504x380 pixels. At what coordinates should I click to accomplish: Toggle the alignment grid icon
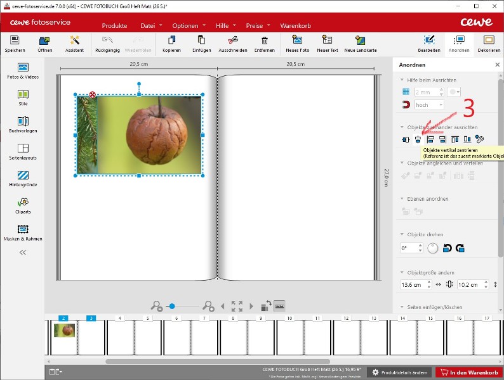405,92
